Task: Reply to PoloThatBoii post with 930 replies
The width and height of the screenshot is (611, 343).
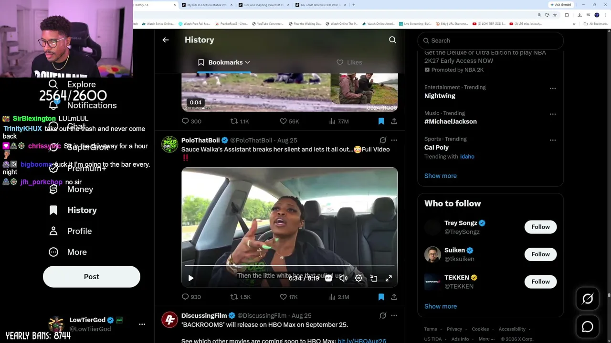Action: [191, 297]
